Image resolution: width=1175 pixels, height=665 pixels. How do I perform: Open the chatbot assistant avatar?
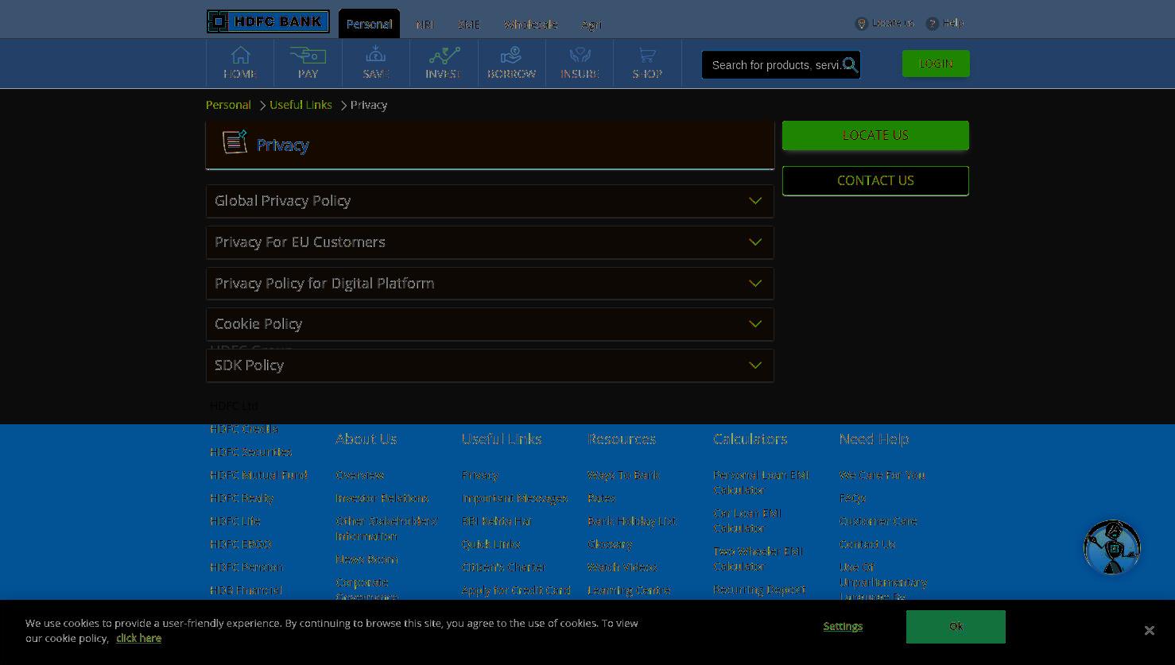click(x=1112, y=547)
